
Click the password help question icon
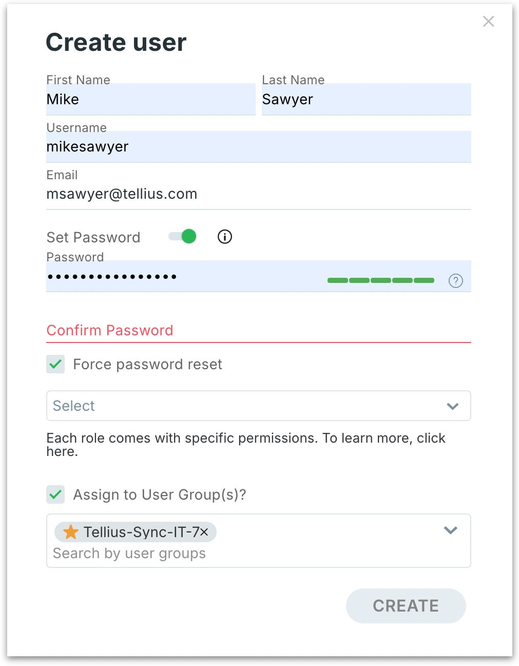click(455, 281)
